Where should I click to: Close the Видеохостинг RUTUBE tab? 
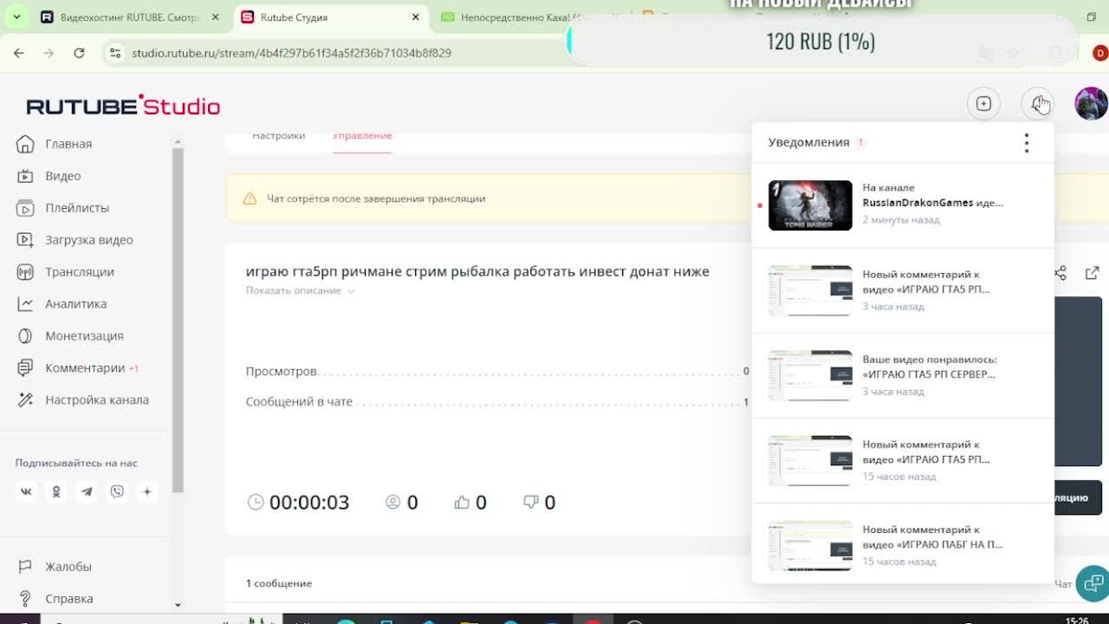pos(216,17)
